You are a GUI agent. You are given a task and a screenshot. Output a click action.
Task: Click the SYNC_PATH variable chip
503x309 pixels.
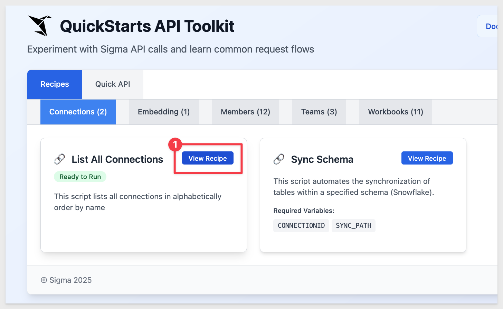click(353, 226)
